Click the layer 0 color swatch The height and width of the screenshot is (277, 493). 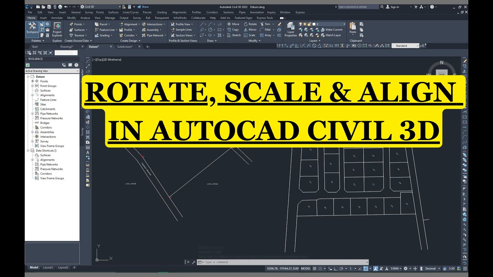[313, 24]
